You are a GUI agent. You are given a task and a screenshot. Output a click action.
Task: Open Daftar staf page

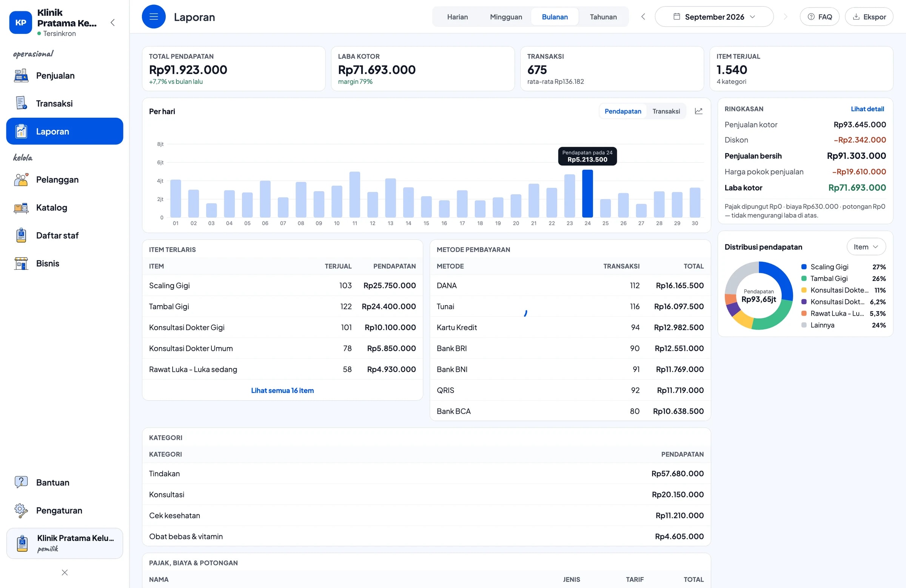pyautogui.click(x=64, y=235)
